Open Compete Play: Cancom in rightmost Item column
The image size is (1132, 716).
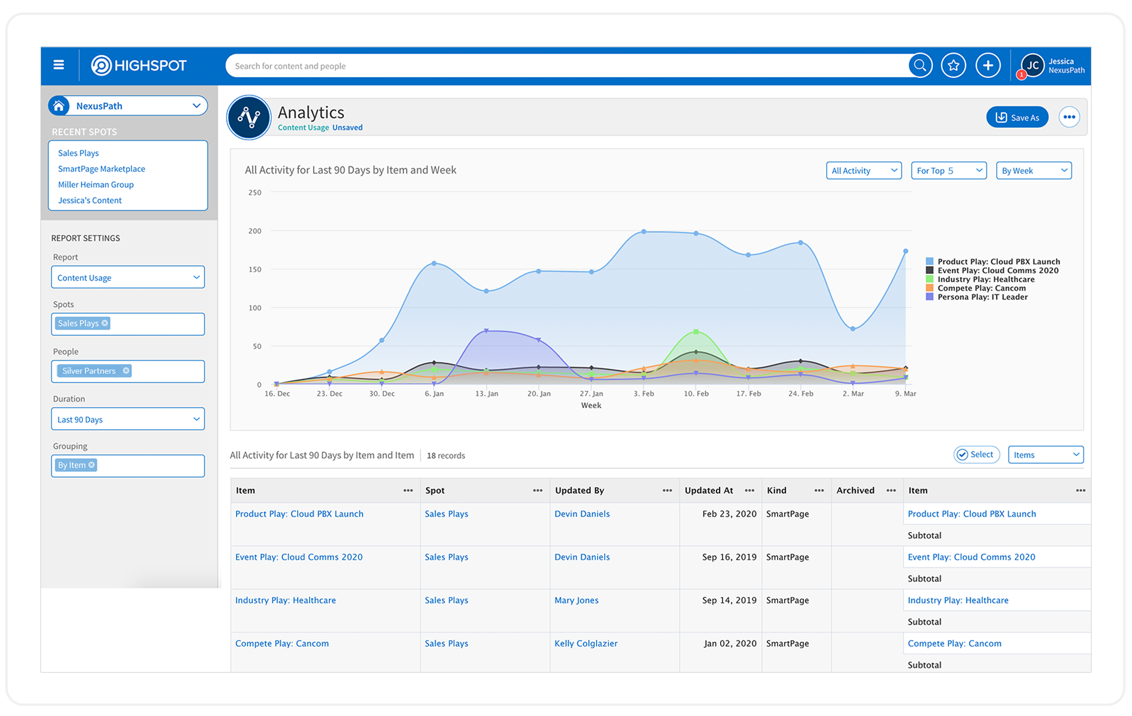(x=954, y=644)
